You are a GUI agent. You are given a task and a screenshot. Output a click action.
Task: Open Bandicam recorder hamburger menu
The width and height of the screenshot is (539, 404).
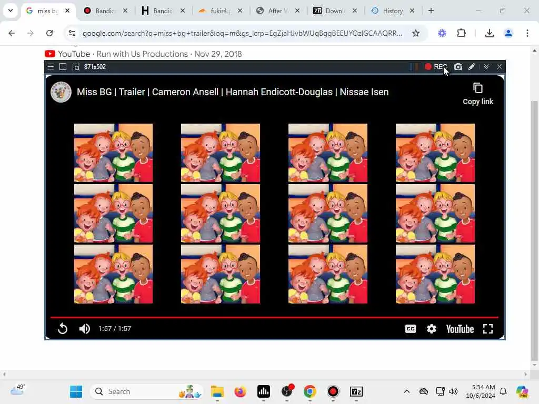pos(51,67)
